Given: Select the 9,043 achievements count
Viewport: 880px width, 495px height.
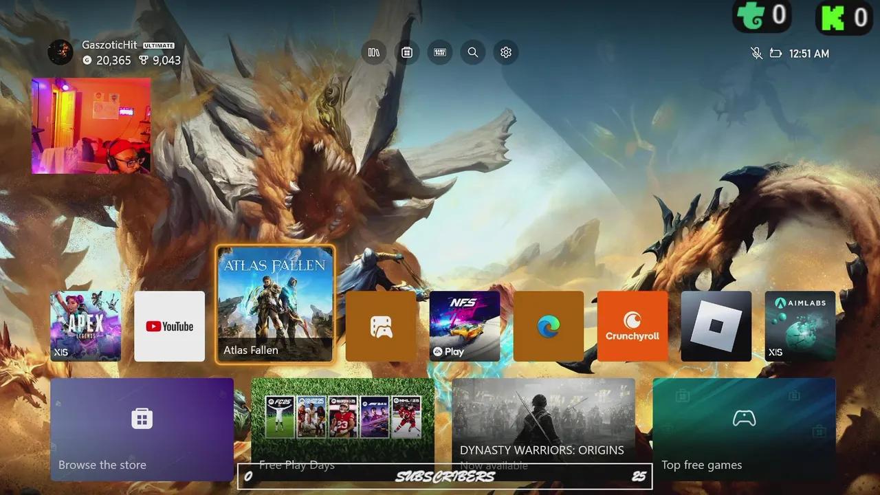Looking at the screenshot, I should click(166, 60).
